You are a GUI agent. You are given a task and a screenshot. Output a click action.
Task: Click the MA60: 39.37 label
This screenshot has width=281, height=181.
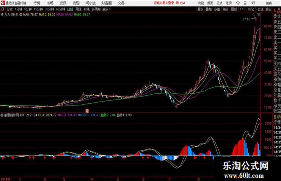(x=82, y=15)
